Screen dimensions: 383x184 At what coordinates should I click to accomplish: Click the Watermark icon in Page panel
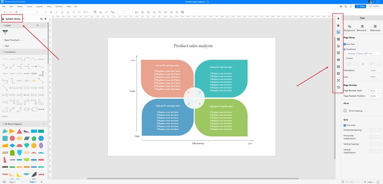coord(375,26)
